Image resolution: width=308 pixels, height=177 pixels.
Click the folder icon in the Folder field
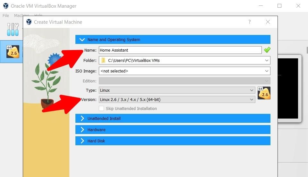pyautogui.click(x=103, y=60)
